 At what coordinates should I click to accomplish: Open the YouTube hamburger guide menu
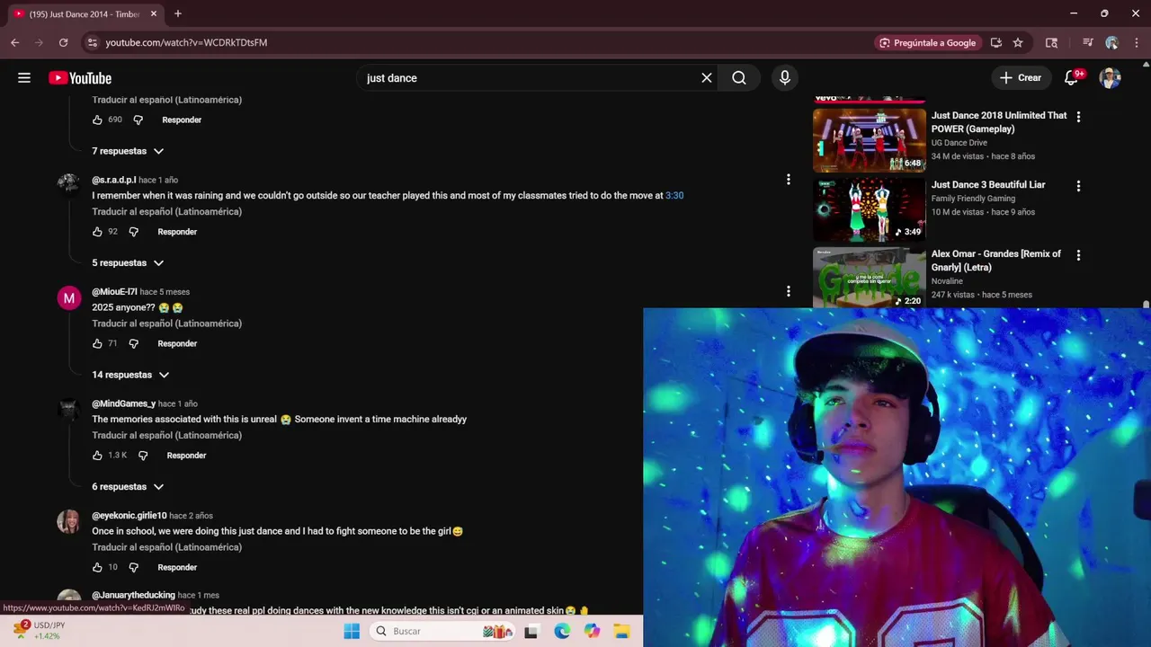click(x=24, y=78)
